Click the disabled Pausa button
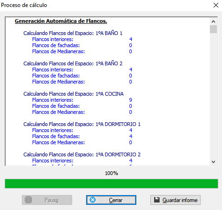222x210 pixels. [x=47, y=200]
